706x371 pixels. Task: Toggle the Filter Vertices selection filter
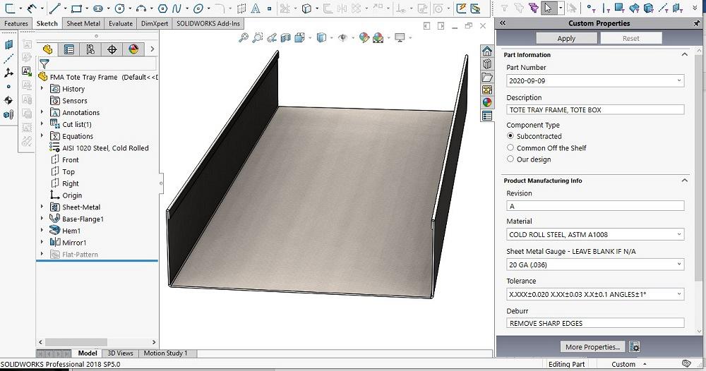tap(592, 8)
